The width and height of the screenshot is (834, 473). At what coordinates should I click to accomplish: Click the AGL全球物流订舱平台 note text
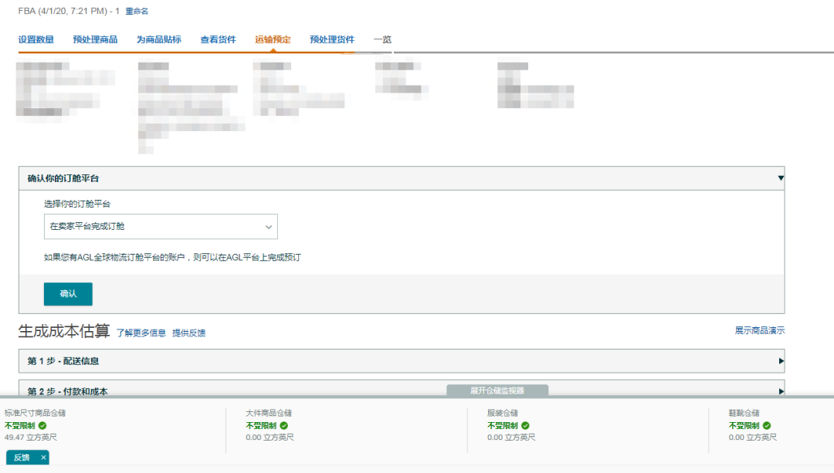(172, 257)
